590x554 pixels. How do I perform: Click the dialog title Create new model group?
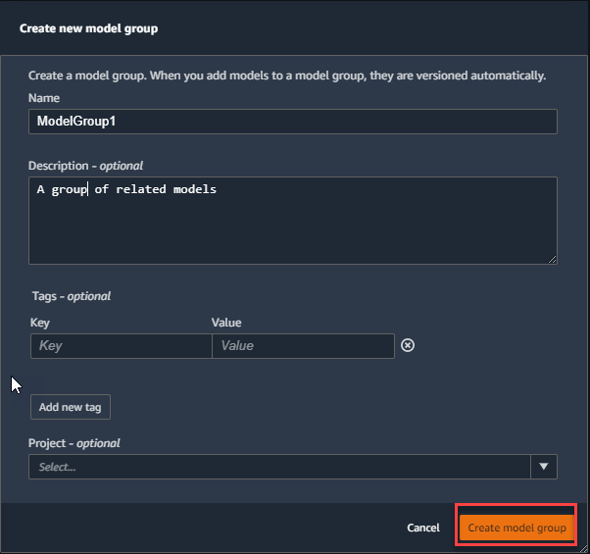pos(88,28)
